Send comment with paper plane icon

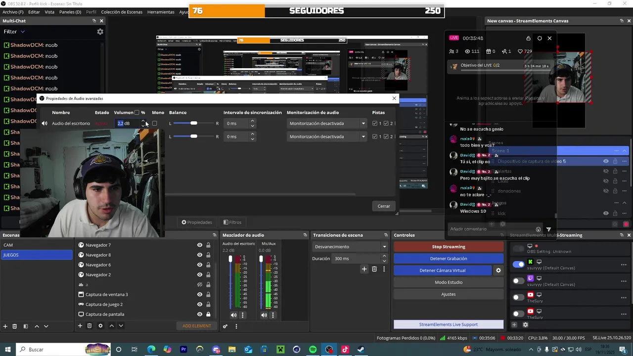tap(548, 229)
